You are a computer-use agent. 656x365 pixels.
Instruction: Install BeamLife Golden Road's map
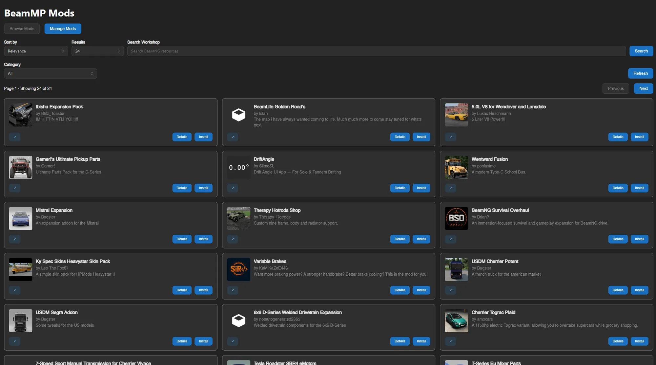pos(421,137)
